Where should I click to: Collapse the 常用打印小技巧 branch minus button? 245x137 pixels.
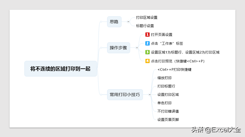(x=149, y=95)
